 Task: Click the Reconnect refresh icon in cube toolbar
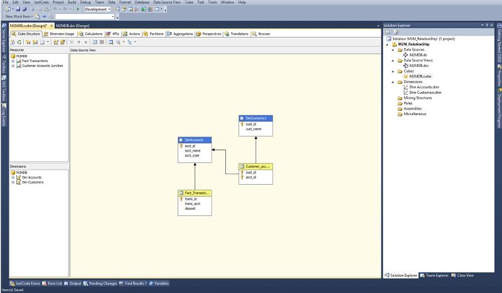click(19, 42)
